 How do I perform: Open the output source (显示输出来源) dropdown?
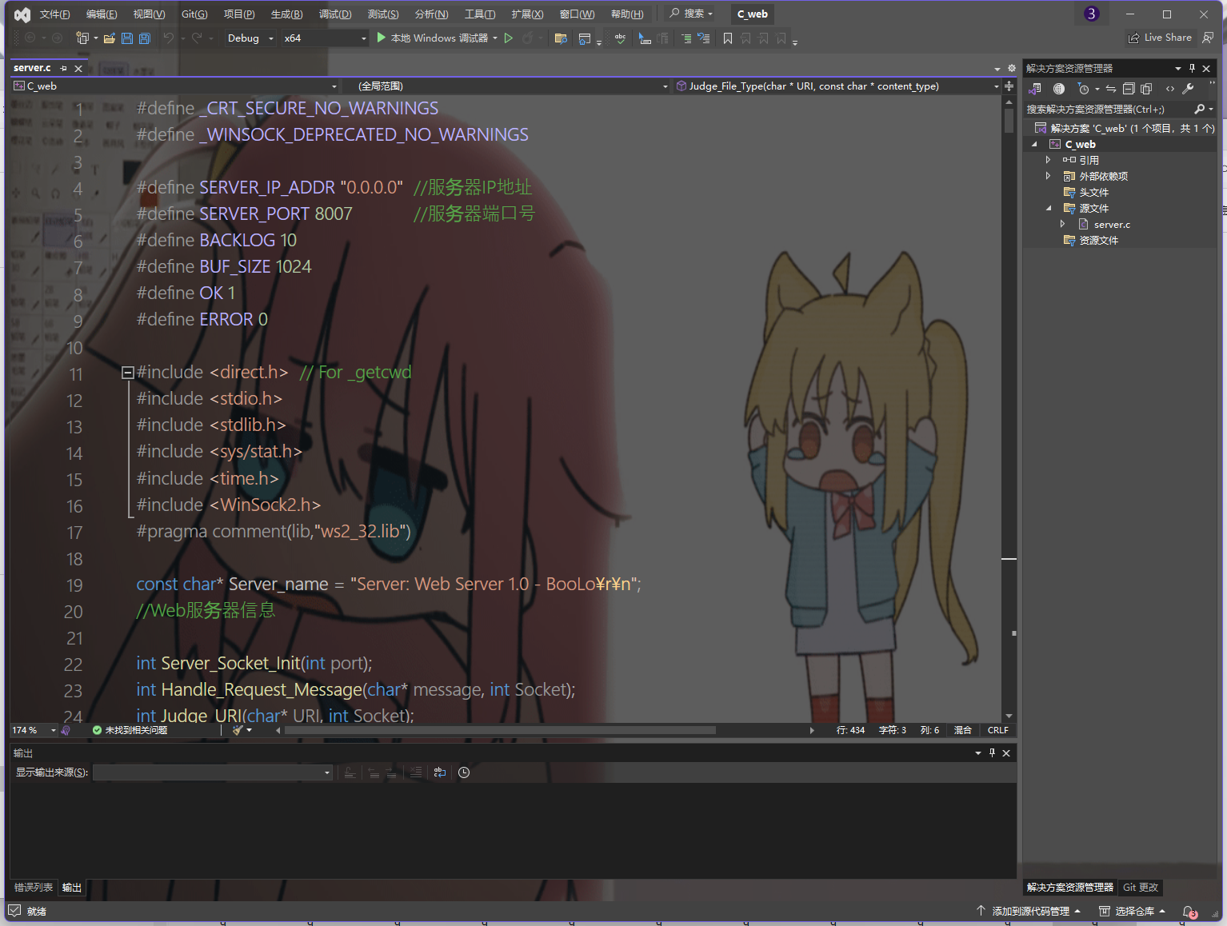tap(213, 772)
